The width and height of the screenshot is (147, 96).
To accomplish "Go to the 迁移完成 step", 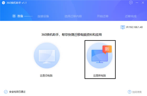I will [x=131, y=16].
